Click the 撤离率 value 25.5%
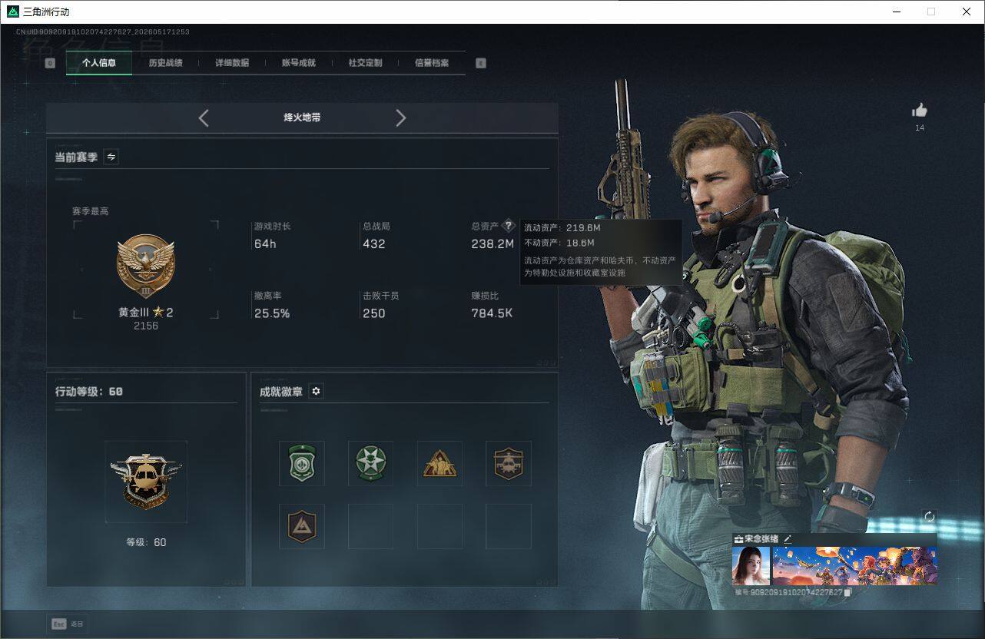This screenshot has width=985, height=639. (272, 313)
